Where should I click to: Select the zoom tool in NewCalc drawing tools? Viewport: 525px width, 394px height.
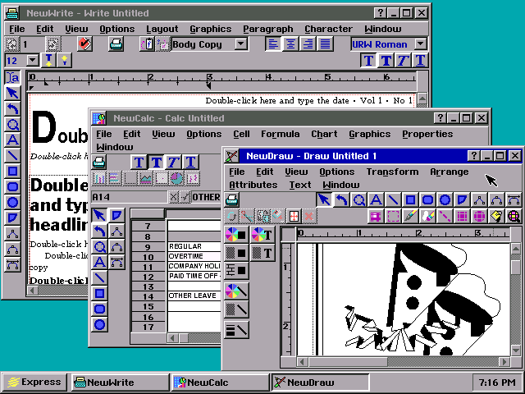pos(99,247)
